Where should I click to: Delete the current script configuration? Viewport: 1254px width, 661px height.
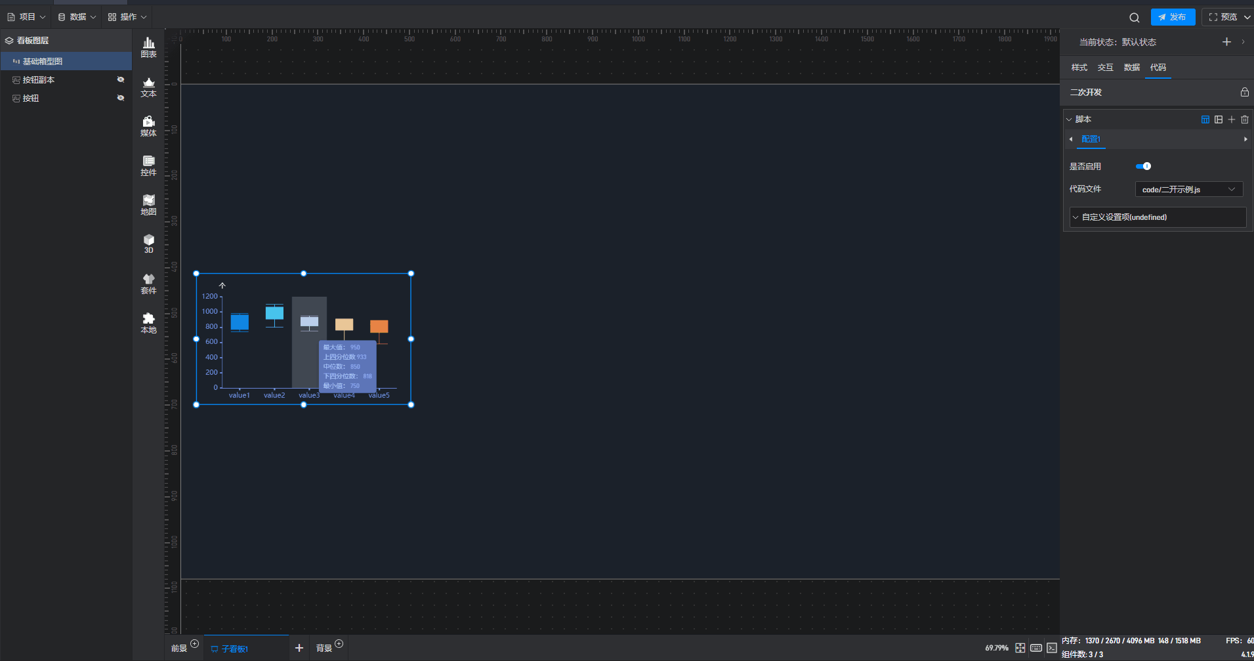1245,119
